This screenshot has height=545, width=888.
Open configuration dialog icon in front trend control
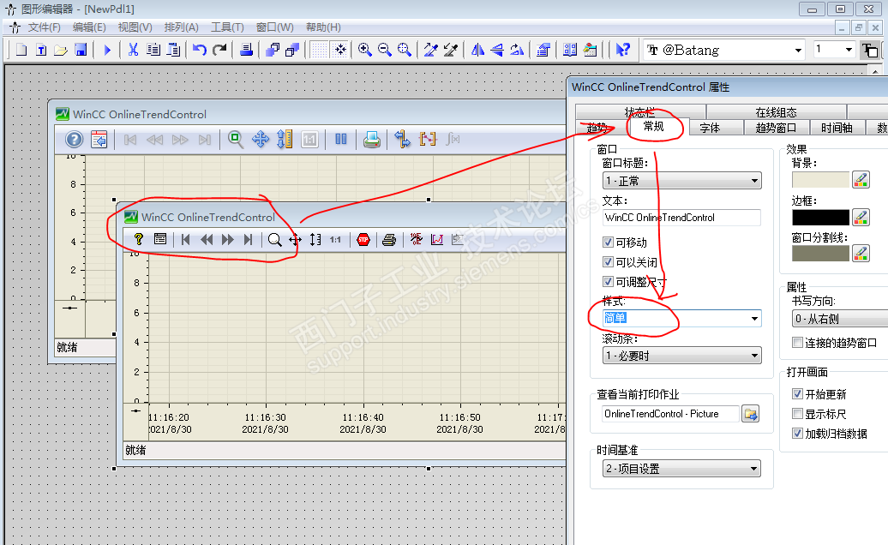(x=160, y=239)
